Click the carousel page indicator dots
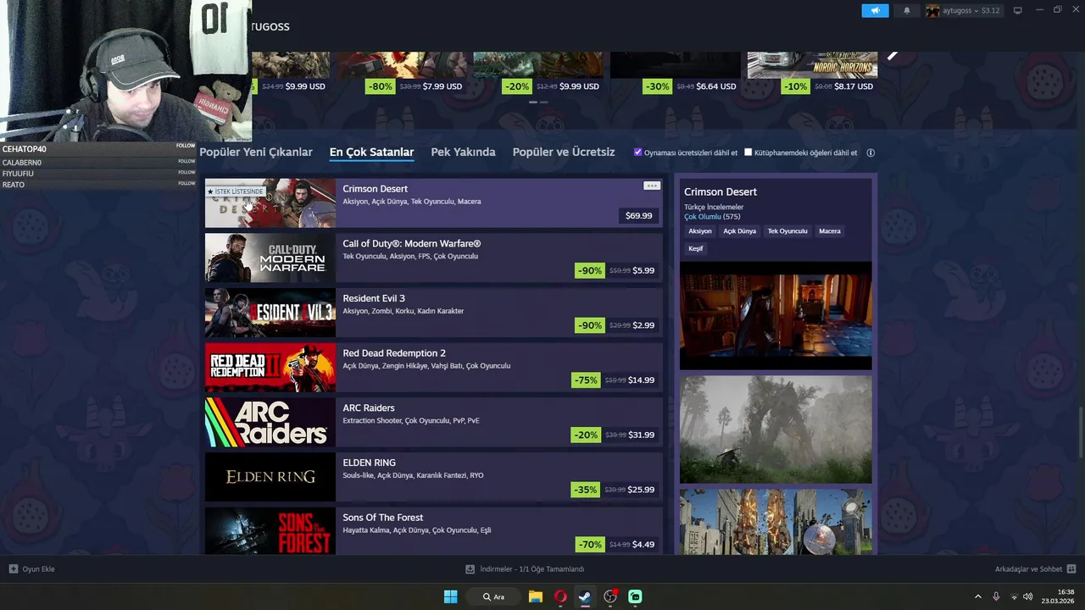 [x=539, y=103]
